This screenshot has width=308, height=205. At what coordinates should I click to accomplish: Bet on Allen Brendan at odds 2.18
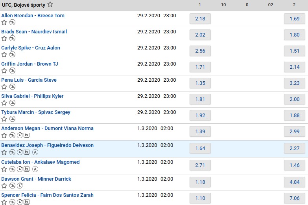click(200, 19)
